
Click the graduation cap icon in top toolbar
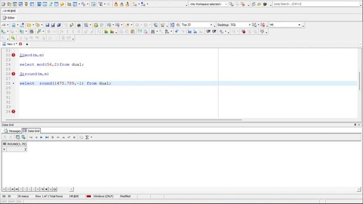tap(265, 4)
